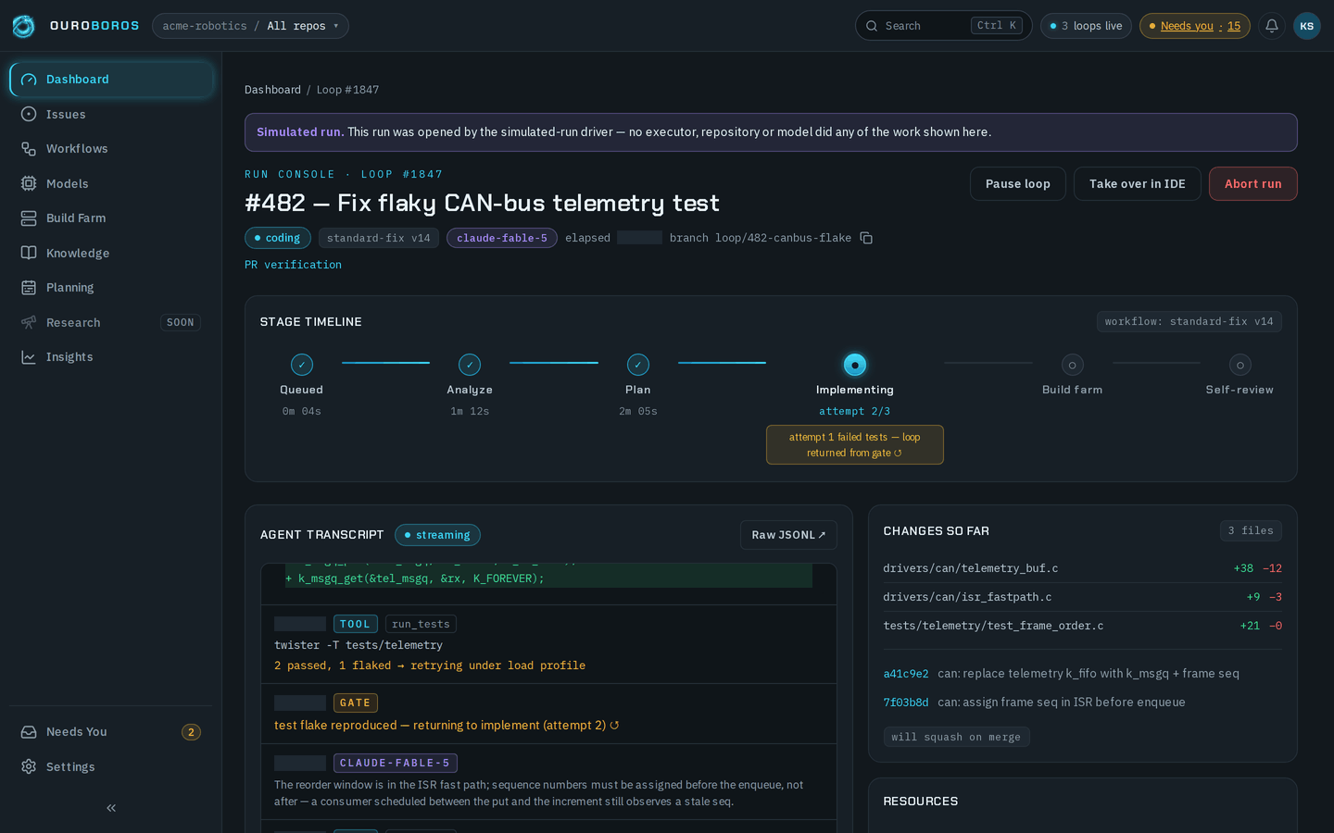Select the Implementing stage marker
The width and height of the screenshot is (1334, 833).
coord(855,365)
